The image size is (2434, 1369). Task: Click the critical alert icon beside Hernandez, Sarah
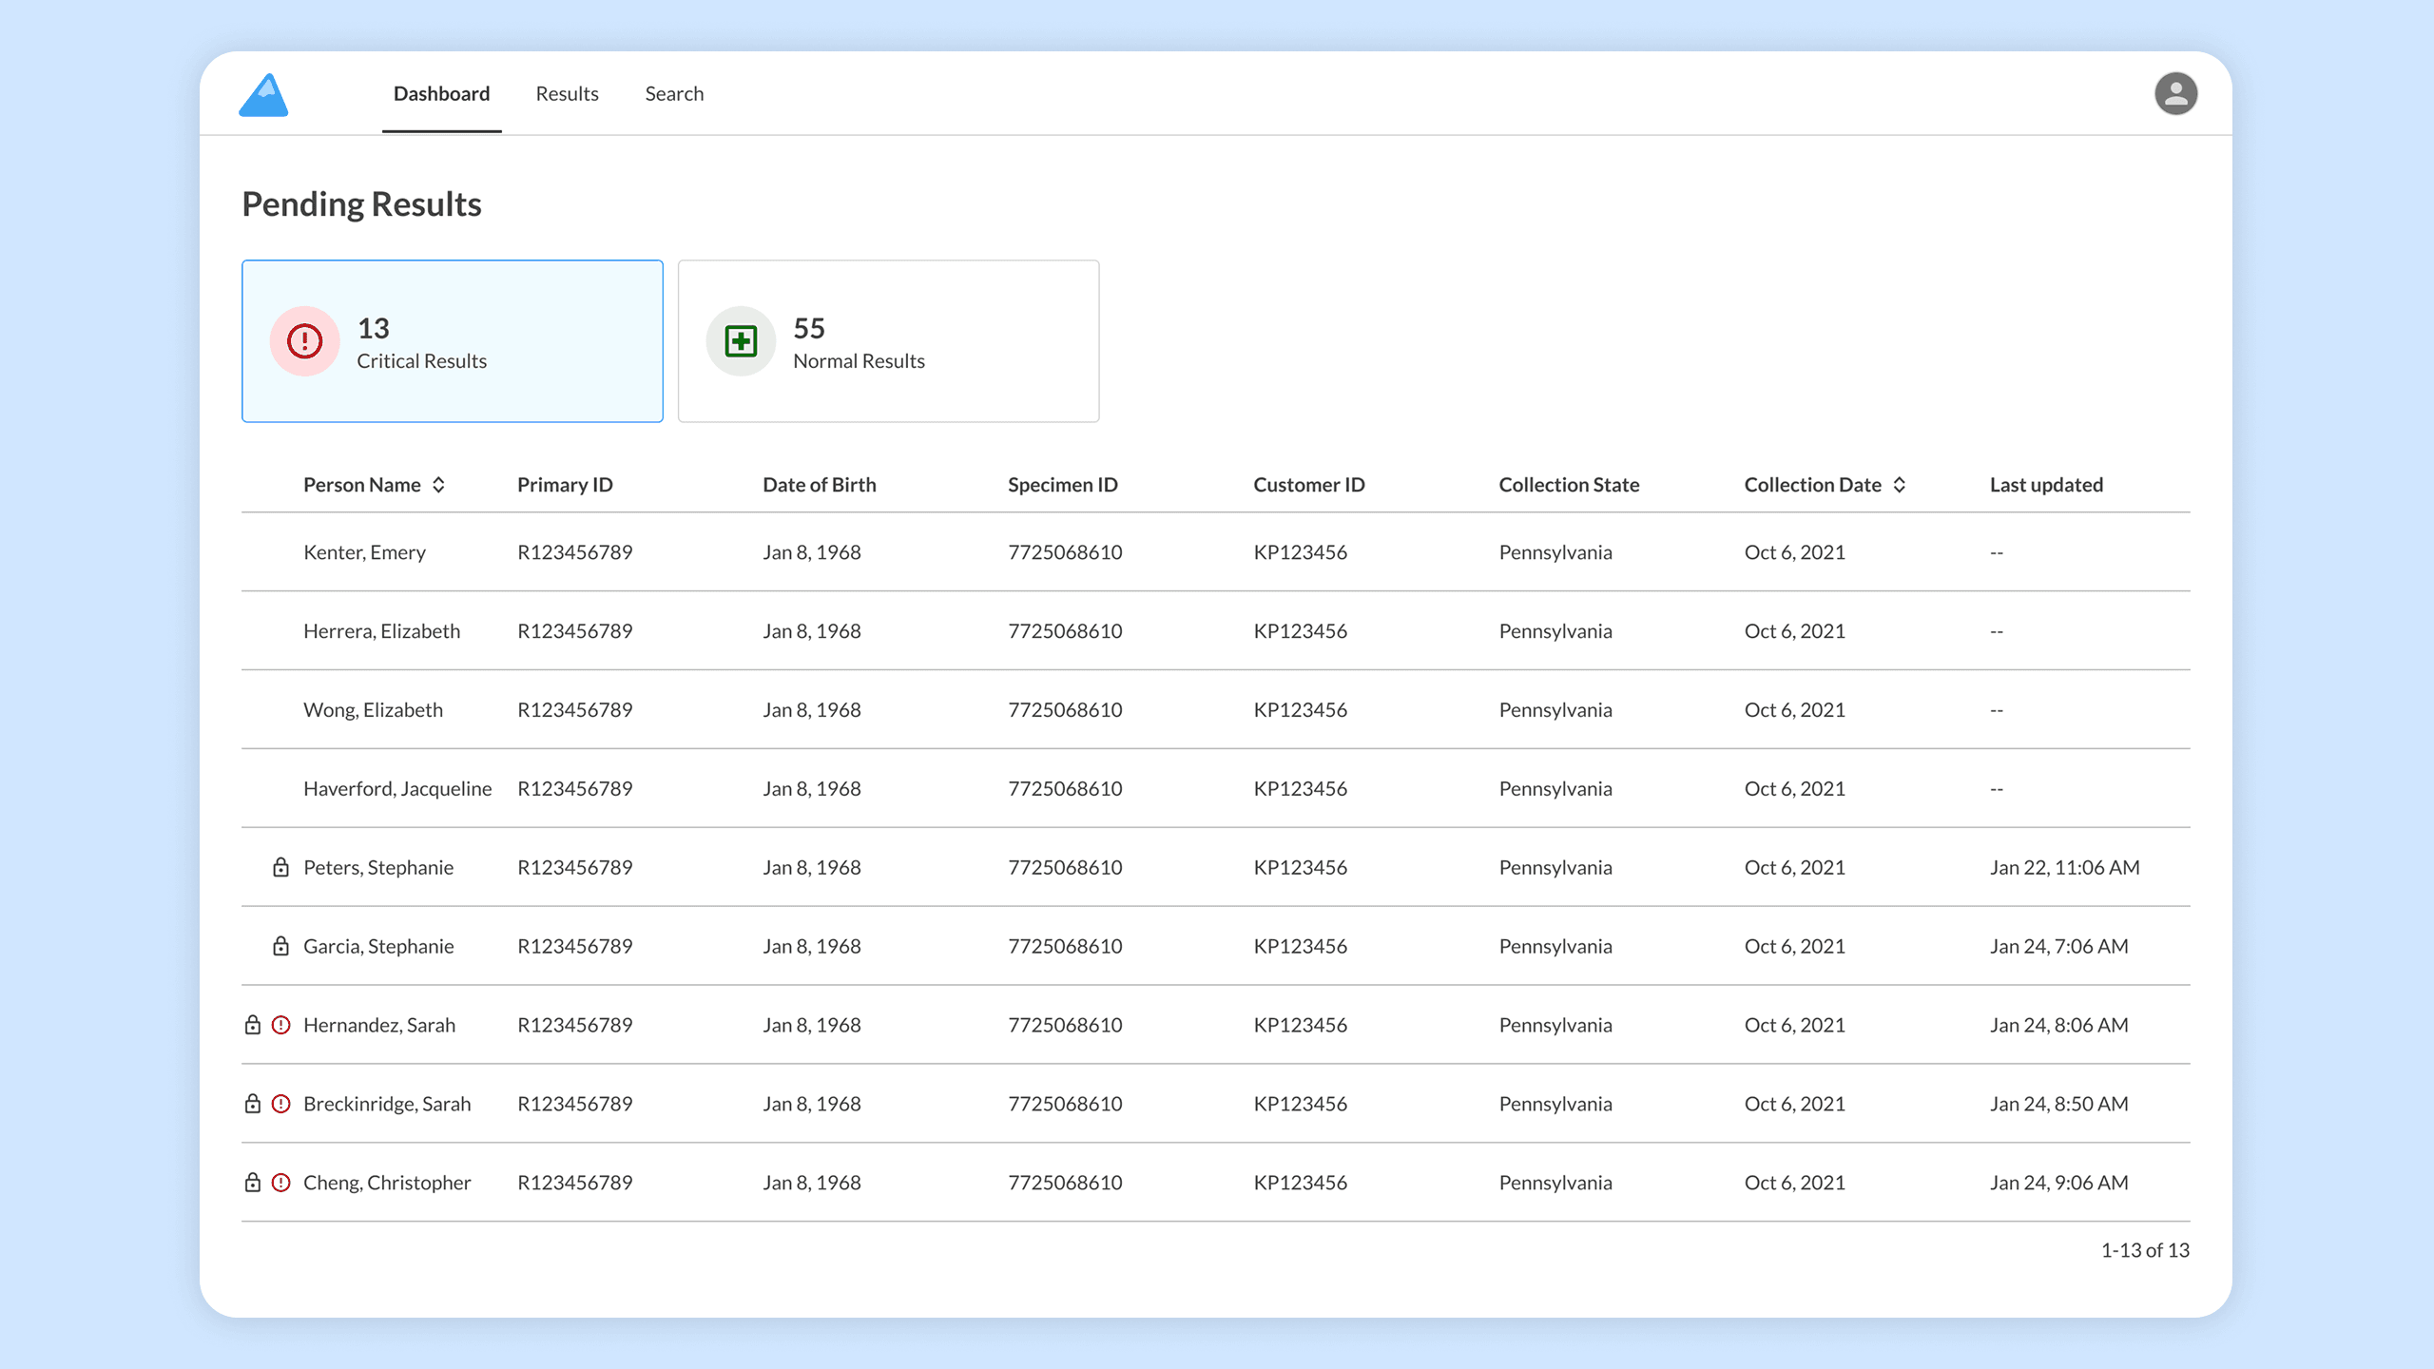(280, 1024)
